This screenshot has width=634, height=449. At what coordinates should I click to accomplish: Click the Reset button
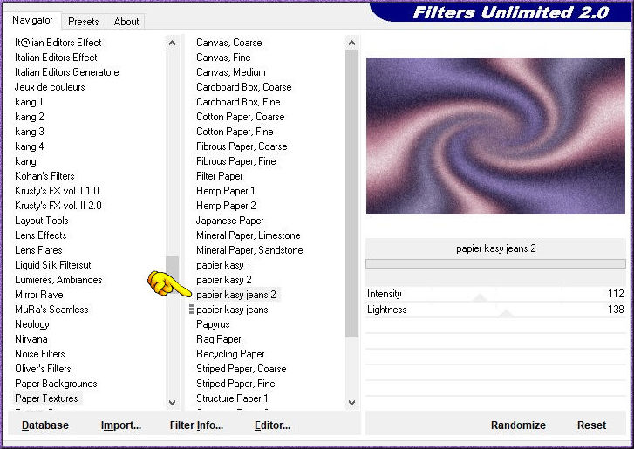tap(591, 425)
